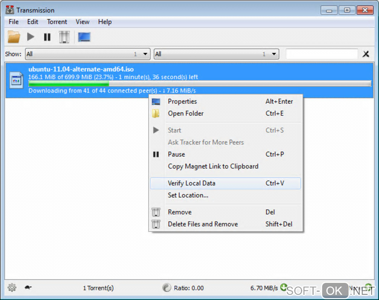This screenshot has width=379, height=300.
Task: Close the Transmission window
Action: [365, 10]
